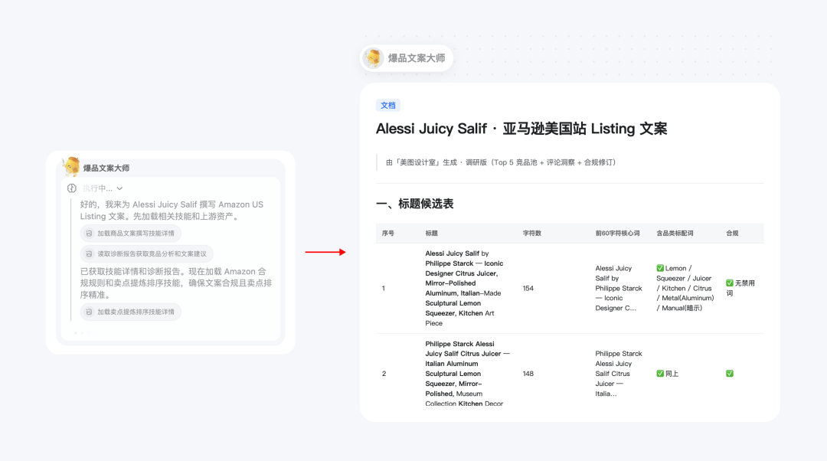Screen dimensions: 827x461
Task: Click row 1 title starting Alessi Juicy Salif by
Action: (x=464, y=288)
